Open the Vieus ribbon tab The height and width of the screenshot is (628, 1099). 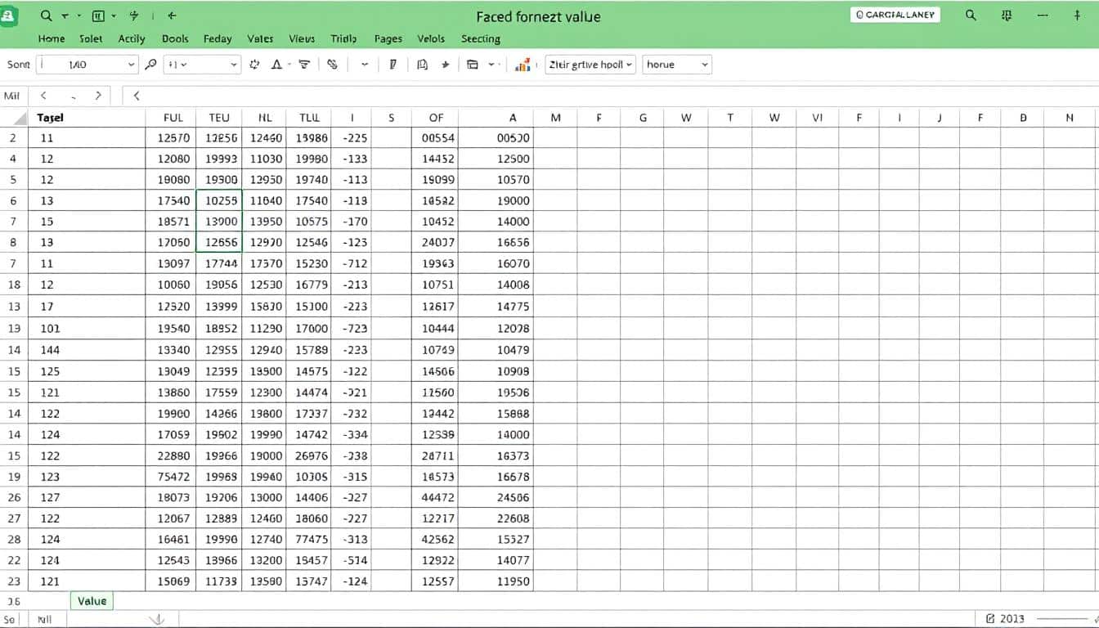tap(302, 38)
